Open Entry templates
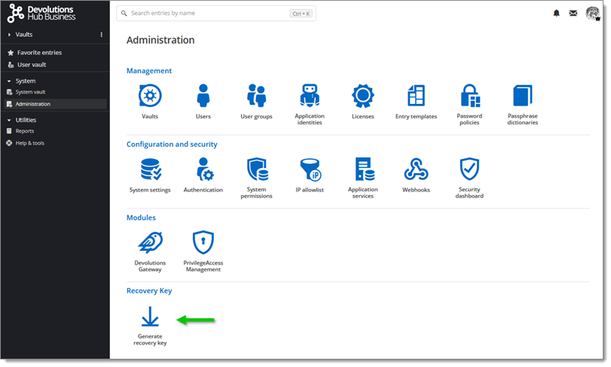 click(x=416, y=96)
